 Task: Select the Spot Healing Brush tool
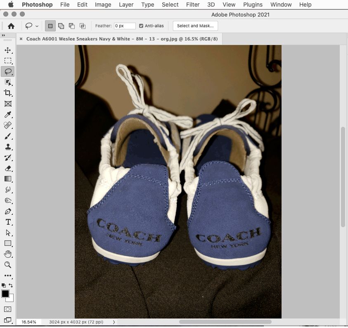tap(8, 125)
